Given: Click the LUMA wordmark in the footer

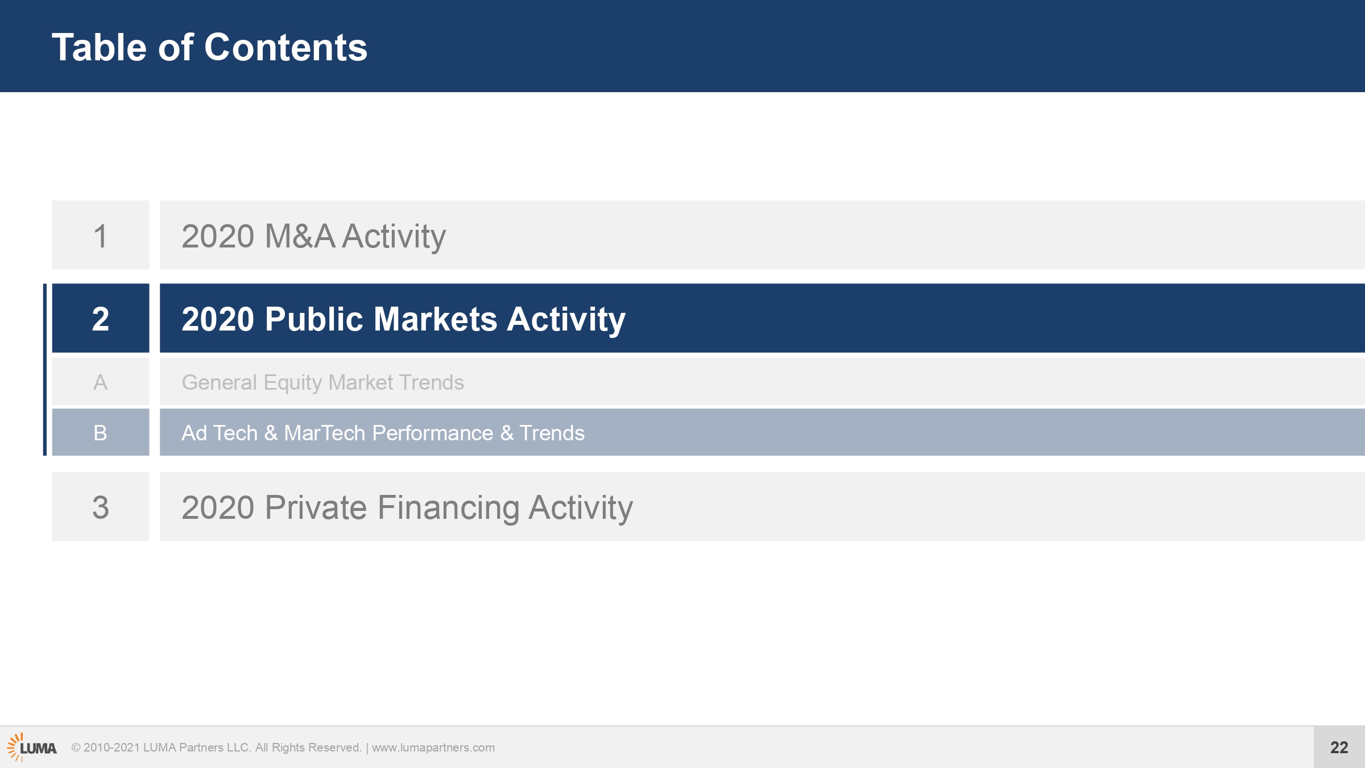Looking at the screenshot, I should (x=38, y=749).
